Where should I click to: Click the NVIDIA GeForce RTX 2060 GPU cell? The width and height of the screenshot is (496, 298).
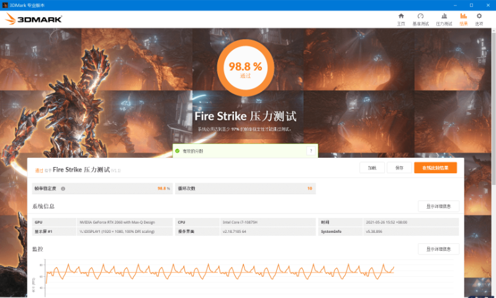pos(125,222)
